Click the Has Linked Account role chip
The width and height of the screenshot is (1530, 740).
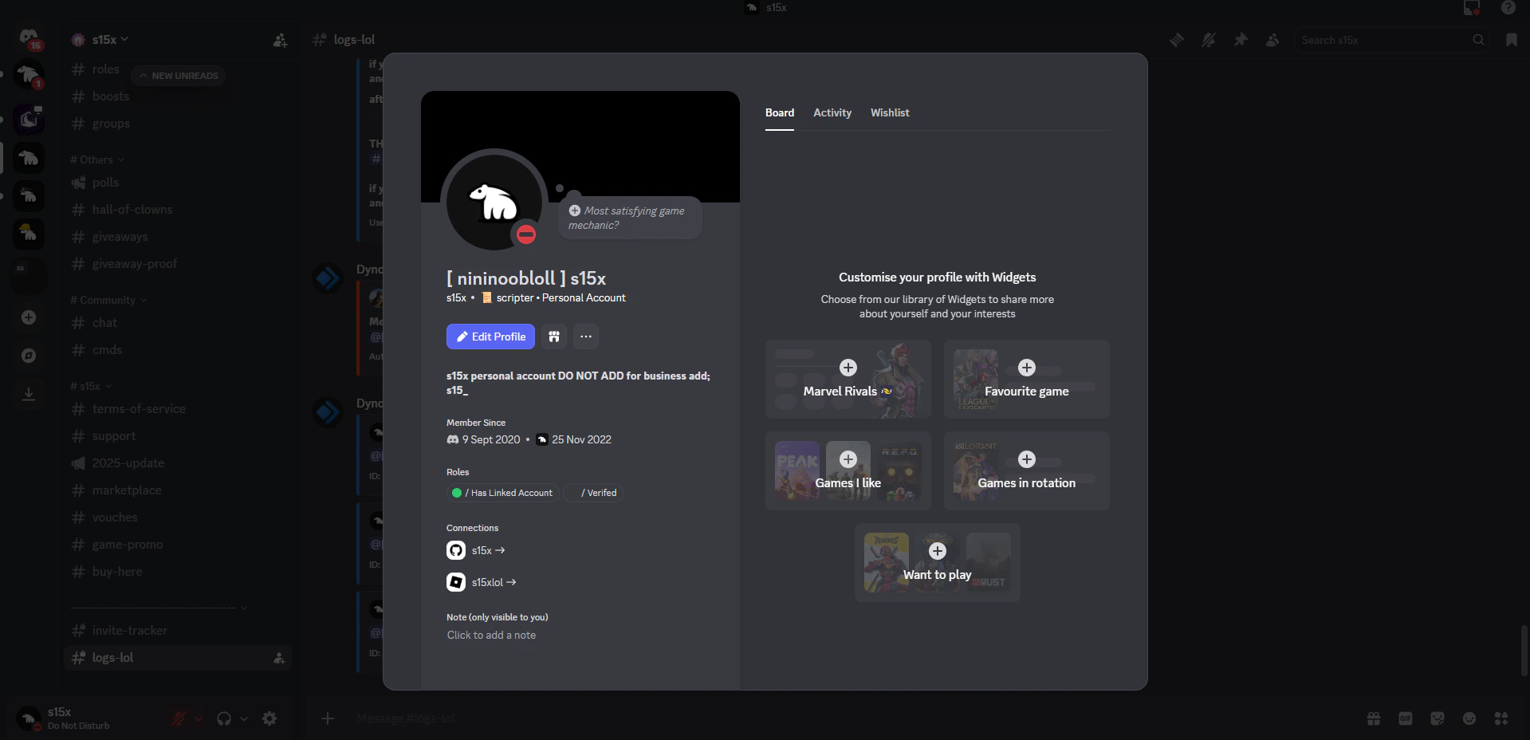(502, 493)
